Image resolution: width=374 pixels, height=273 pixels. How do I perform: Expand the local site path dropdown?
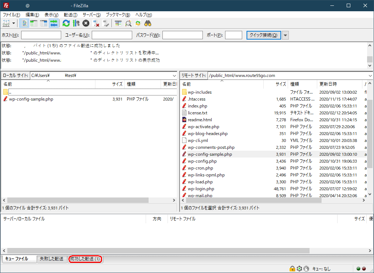click(174, 76)
